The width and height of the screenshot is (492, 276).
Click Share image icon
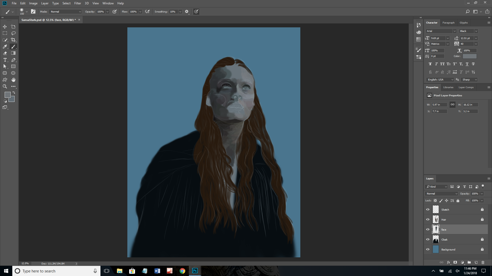point(487,11)
